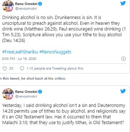Open the #RenosNuggets hashtag
The height and width of the screenshot is (132, 130).
pyautogui.click(x=55, y=52)
